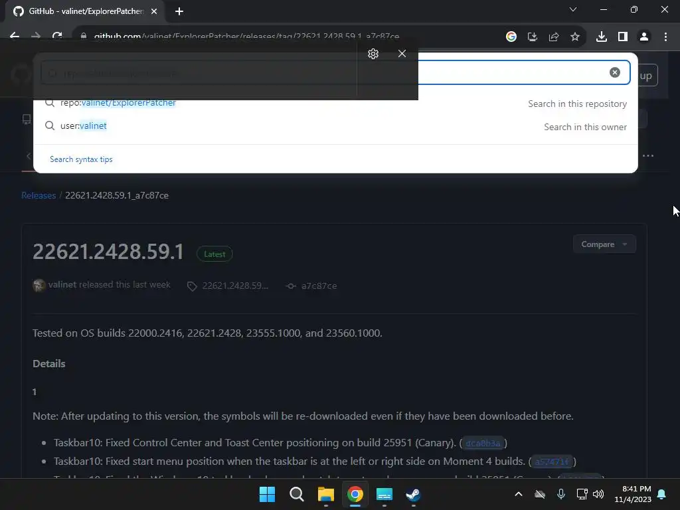The height and width of the screenshot is (510, 680).
Task: Open the repository three-dot overflow menu
Action: 648,155
